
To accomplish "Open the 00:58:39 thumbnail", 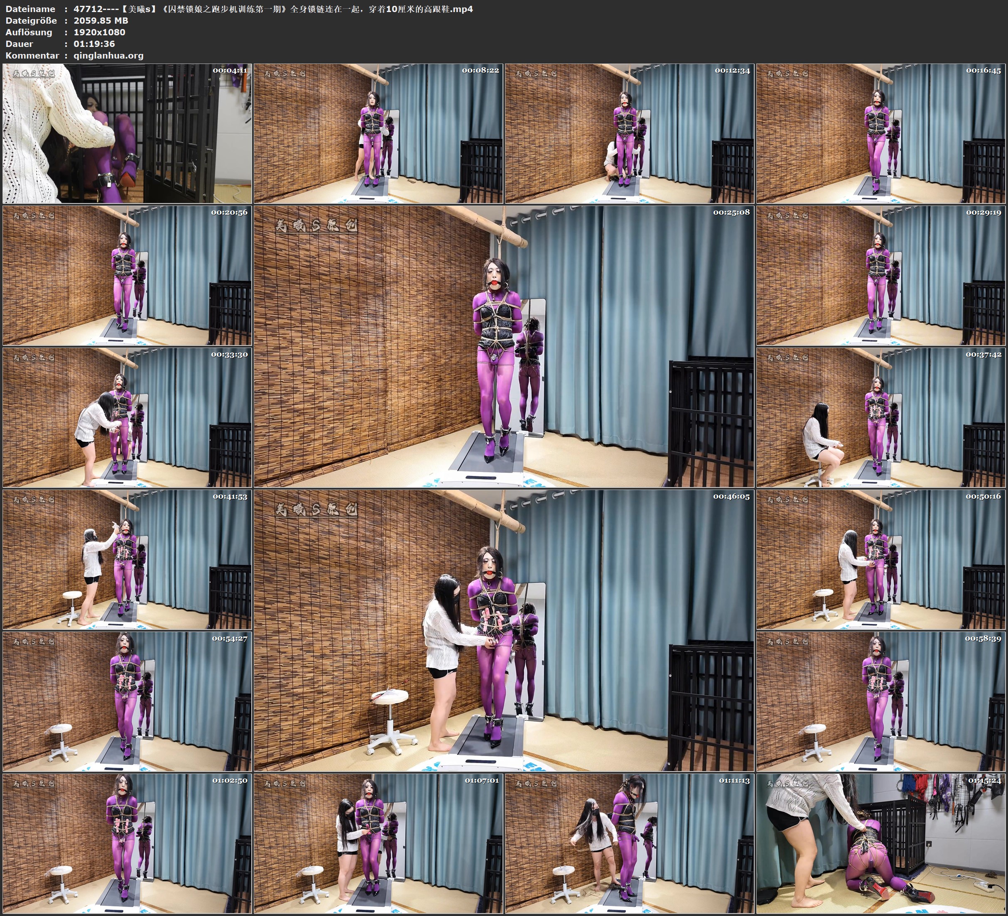I will point(880,701).
